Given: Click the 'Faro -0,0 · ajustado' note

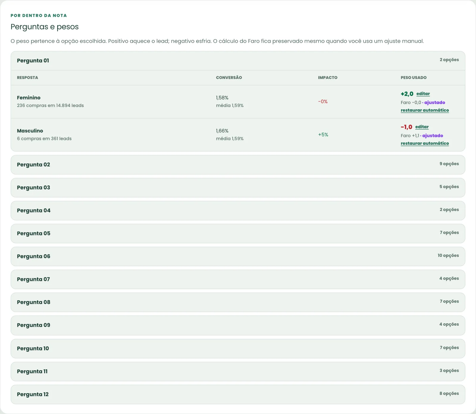Looking at the screenshot, I should [x=423, y=103].
